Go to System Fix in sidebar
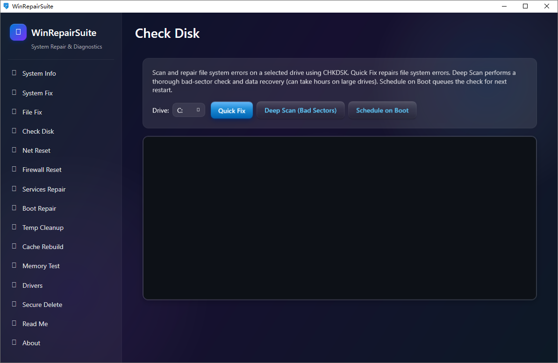 pos(61,93)
